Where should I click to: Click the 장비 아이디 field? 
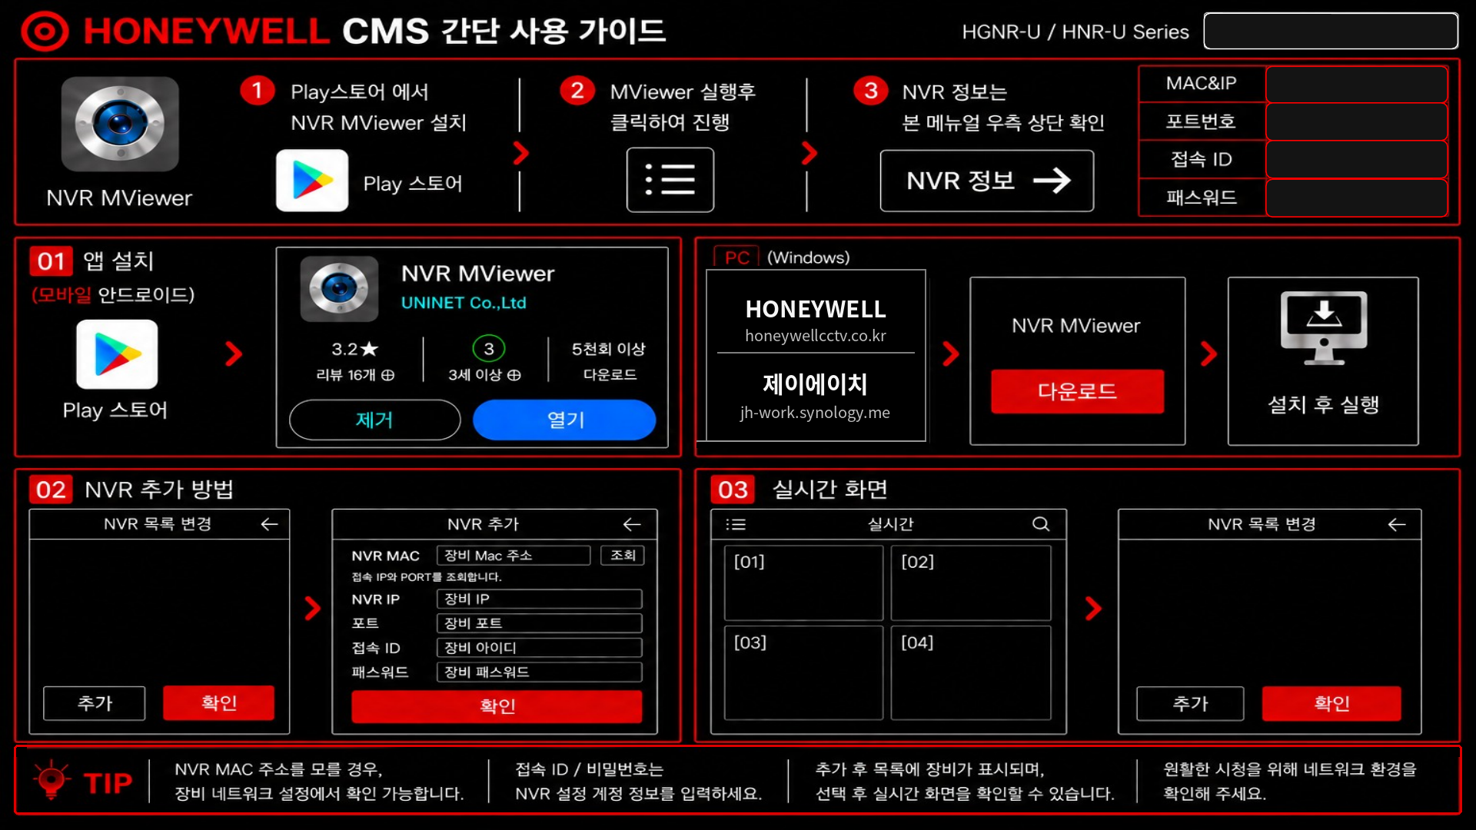539,648
